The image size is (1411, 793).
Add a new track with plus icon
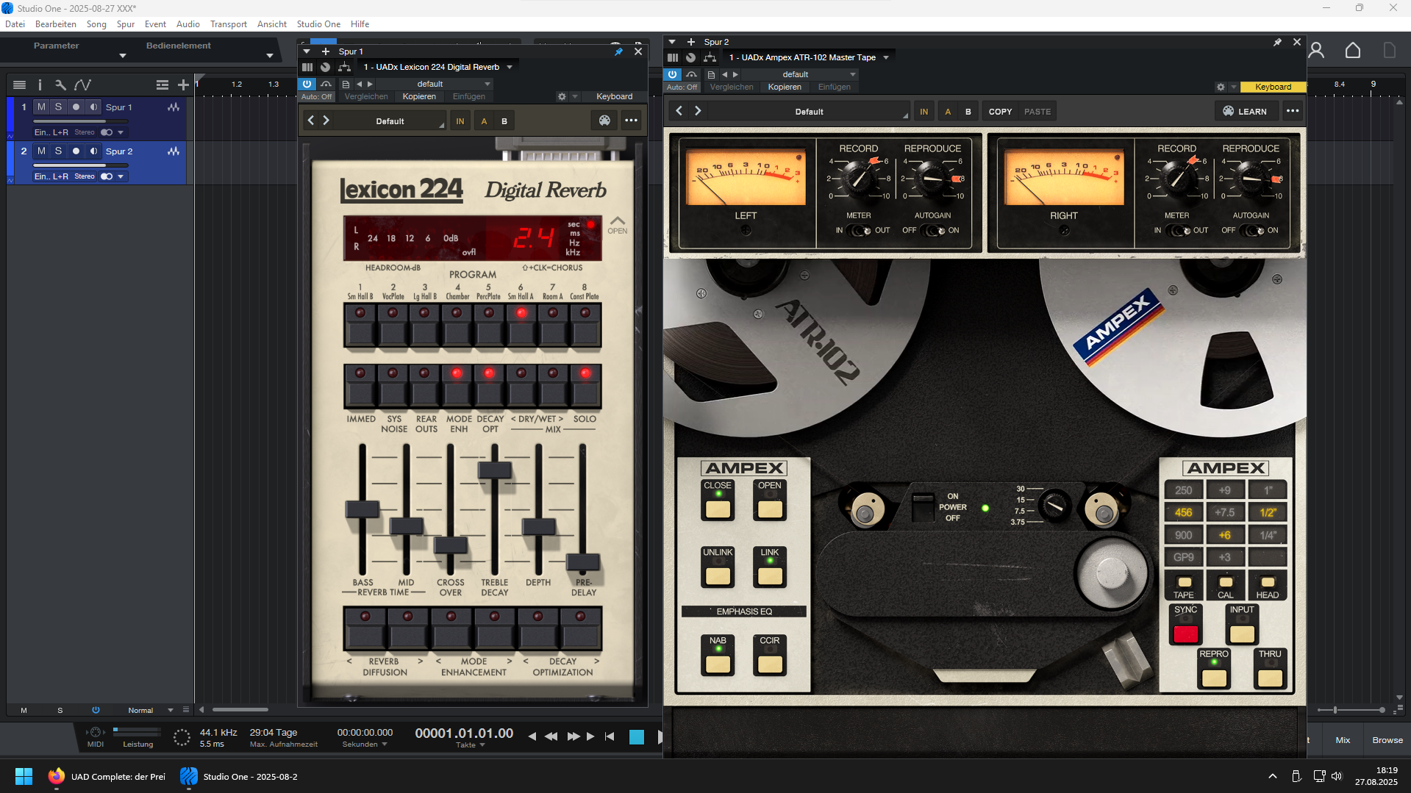coord(183,85)
